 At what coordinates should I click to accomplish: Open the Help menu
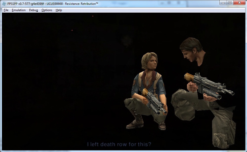pos(59,10)
